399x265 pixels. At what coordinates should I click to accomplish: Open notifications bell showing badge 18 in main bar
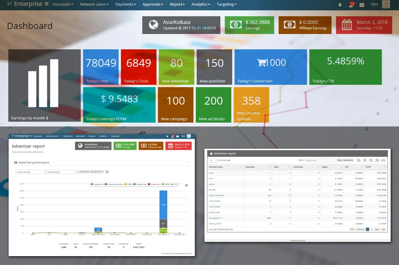[x=351, y=4]
